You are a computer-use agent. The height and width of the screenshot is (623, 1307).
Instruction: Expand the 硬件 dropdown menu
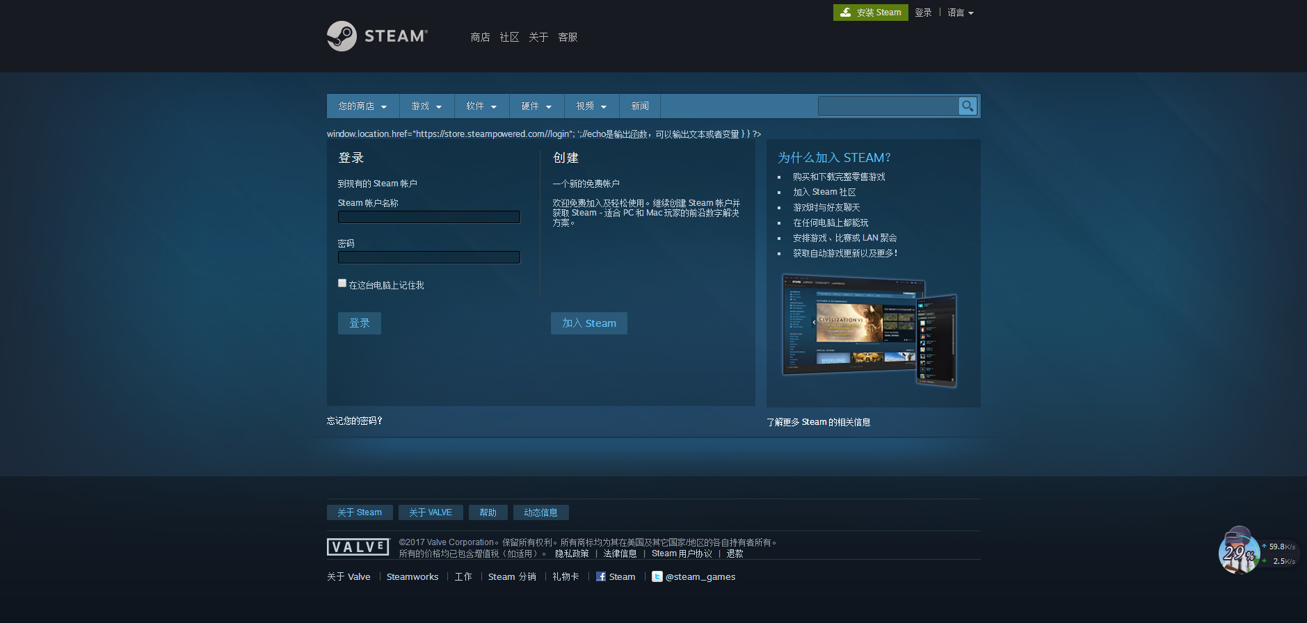(536, 106)
